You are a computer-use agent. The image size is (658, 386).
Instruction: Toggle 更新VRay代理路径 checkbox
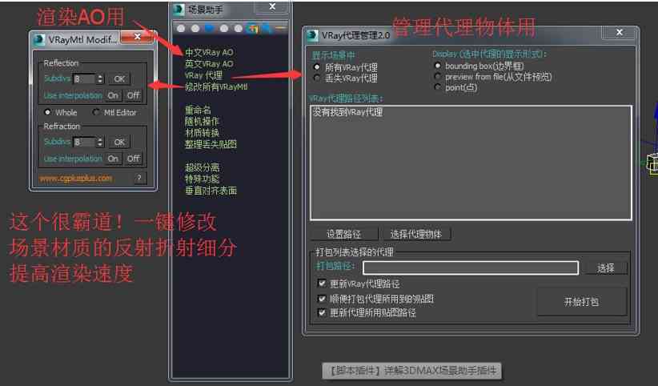pos(322,283)
